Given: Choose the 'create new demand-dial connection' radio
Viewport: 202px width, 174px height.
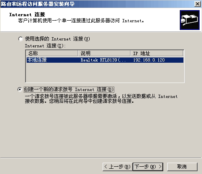Looking at the screenshot, I should (20, 89).
